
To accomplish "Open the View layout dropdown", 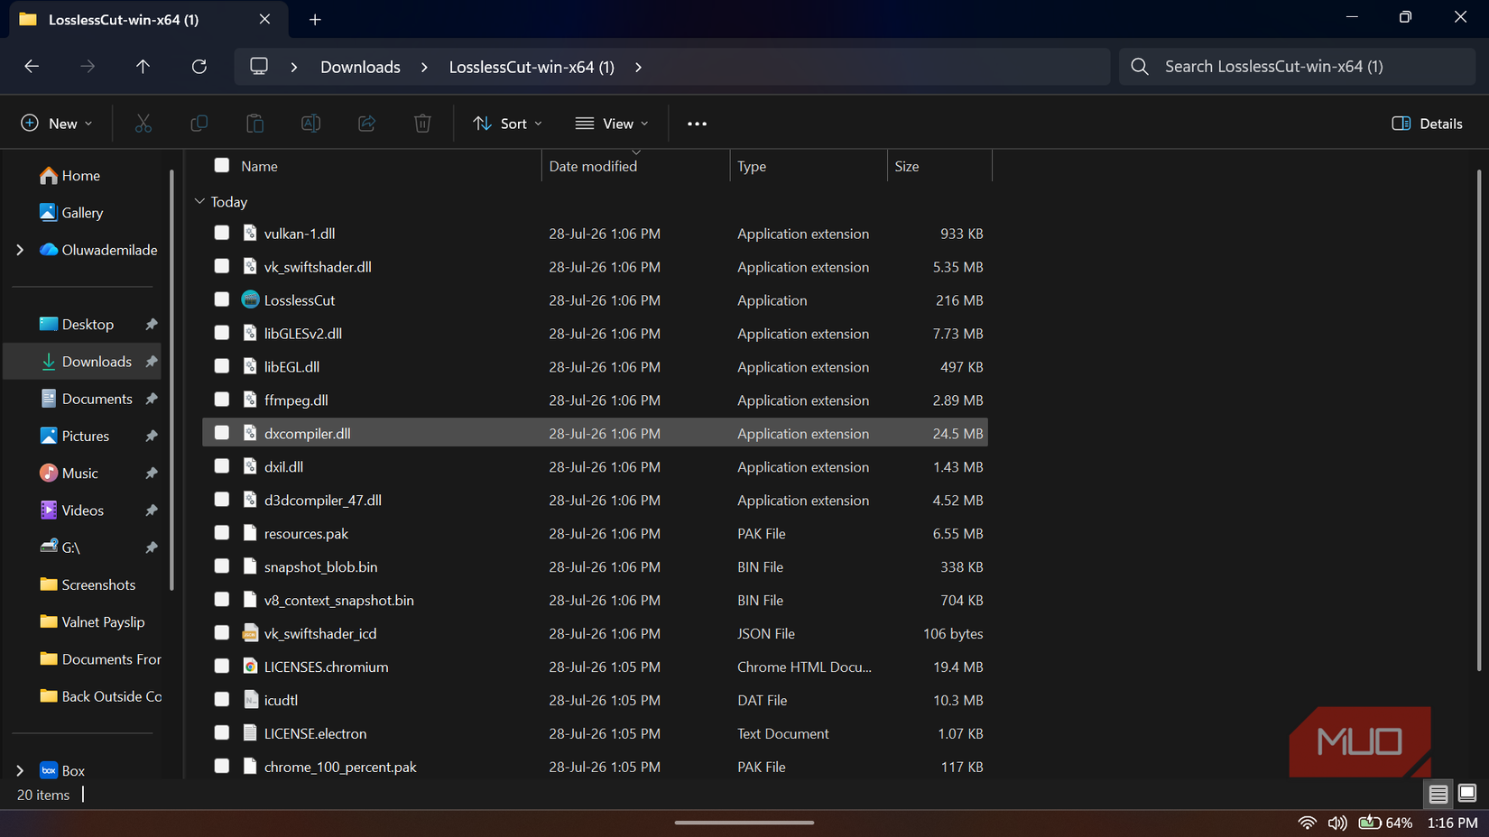I will pos(613,124).
